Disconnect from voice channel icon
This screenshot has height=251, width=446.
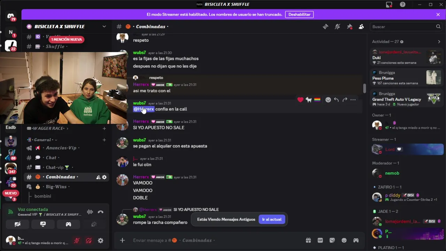pos(101,212)
